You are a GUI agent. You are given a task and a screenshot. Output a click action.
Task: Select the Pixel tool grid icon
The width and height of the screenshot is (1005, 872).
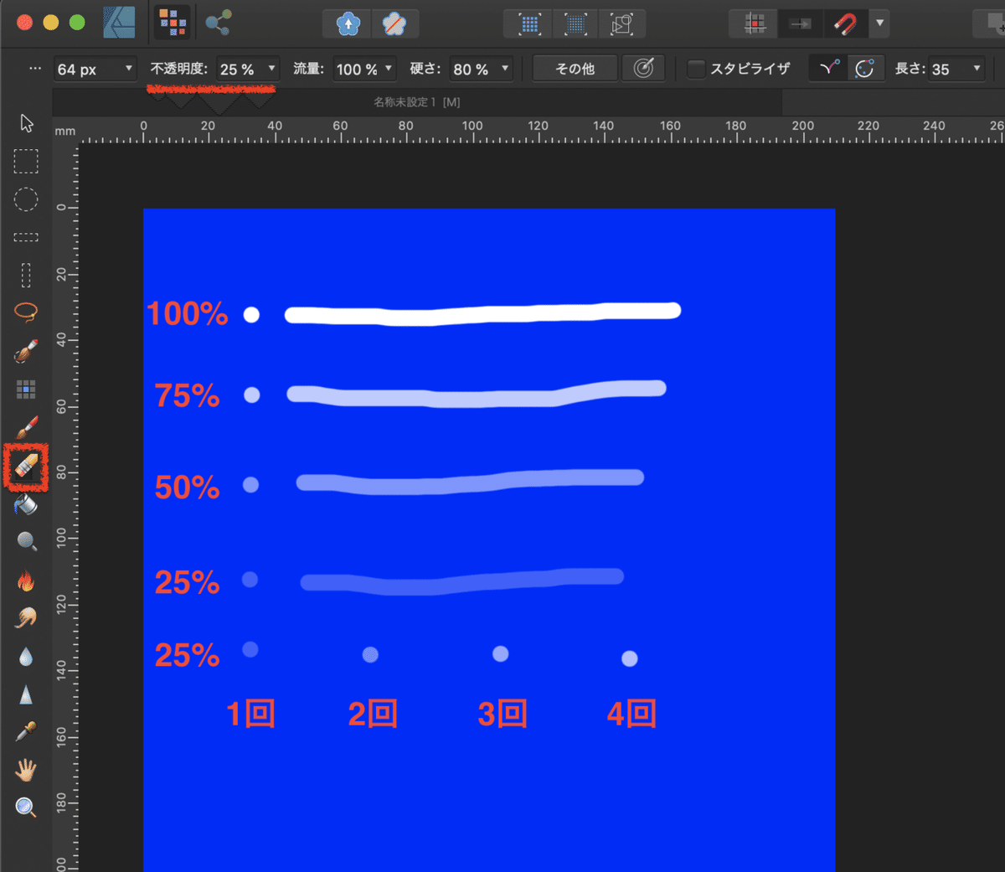pos(26,389)
